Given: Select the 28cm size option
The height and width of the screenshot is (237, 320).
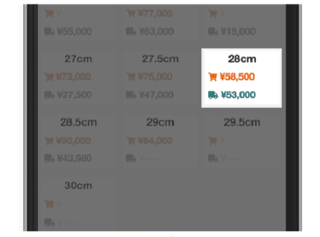Looking at the screenshot, I should 241,78.
